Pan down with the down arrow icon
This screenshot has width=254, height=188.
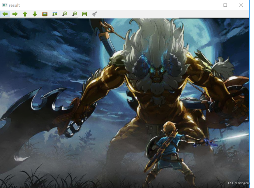point(35,14)
